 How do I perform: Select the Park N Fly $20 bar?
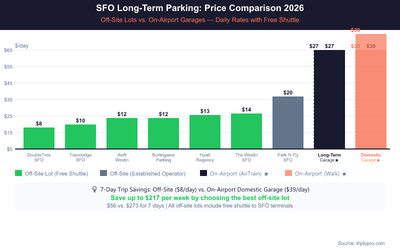[x=288, y=122]
